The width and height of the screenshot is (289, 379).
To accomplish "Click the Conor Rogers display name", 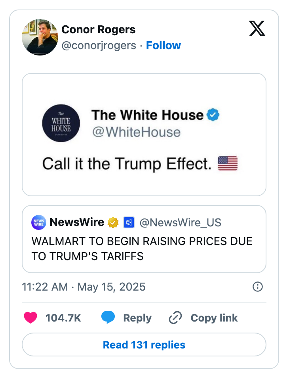I will (x=98, y=29).
